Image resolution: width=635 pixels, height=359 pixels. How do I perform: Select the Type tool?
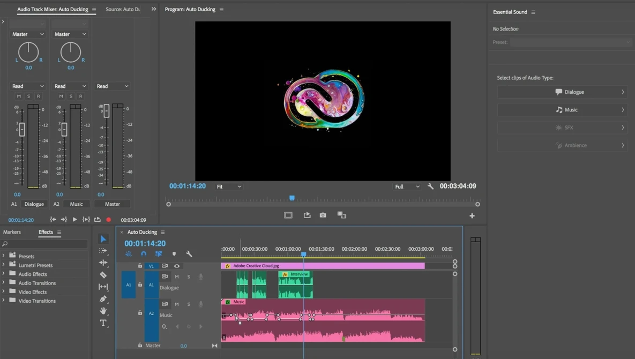(x=103, y=323)
